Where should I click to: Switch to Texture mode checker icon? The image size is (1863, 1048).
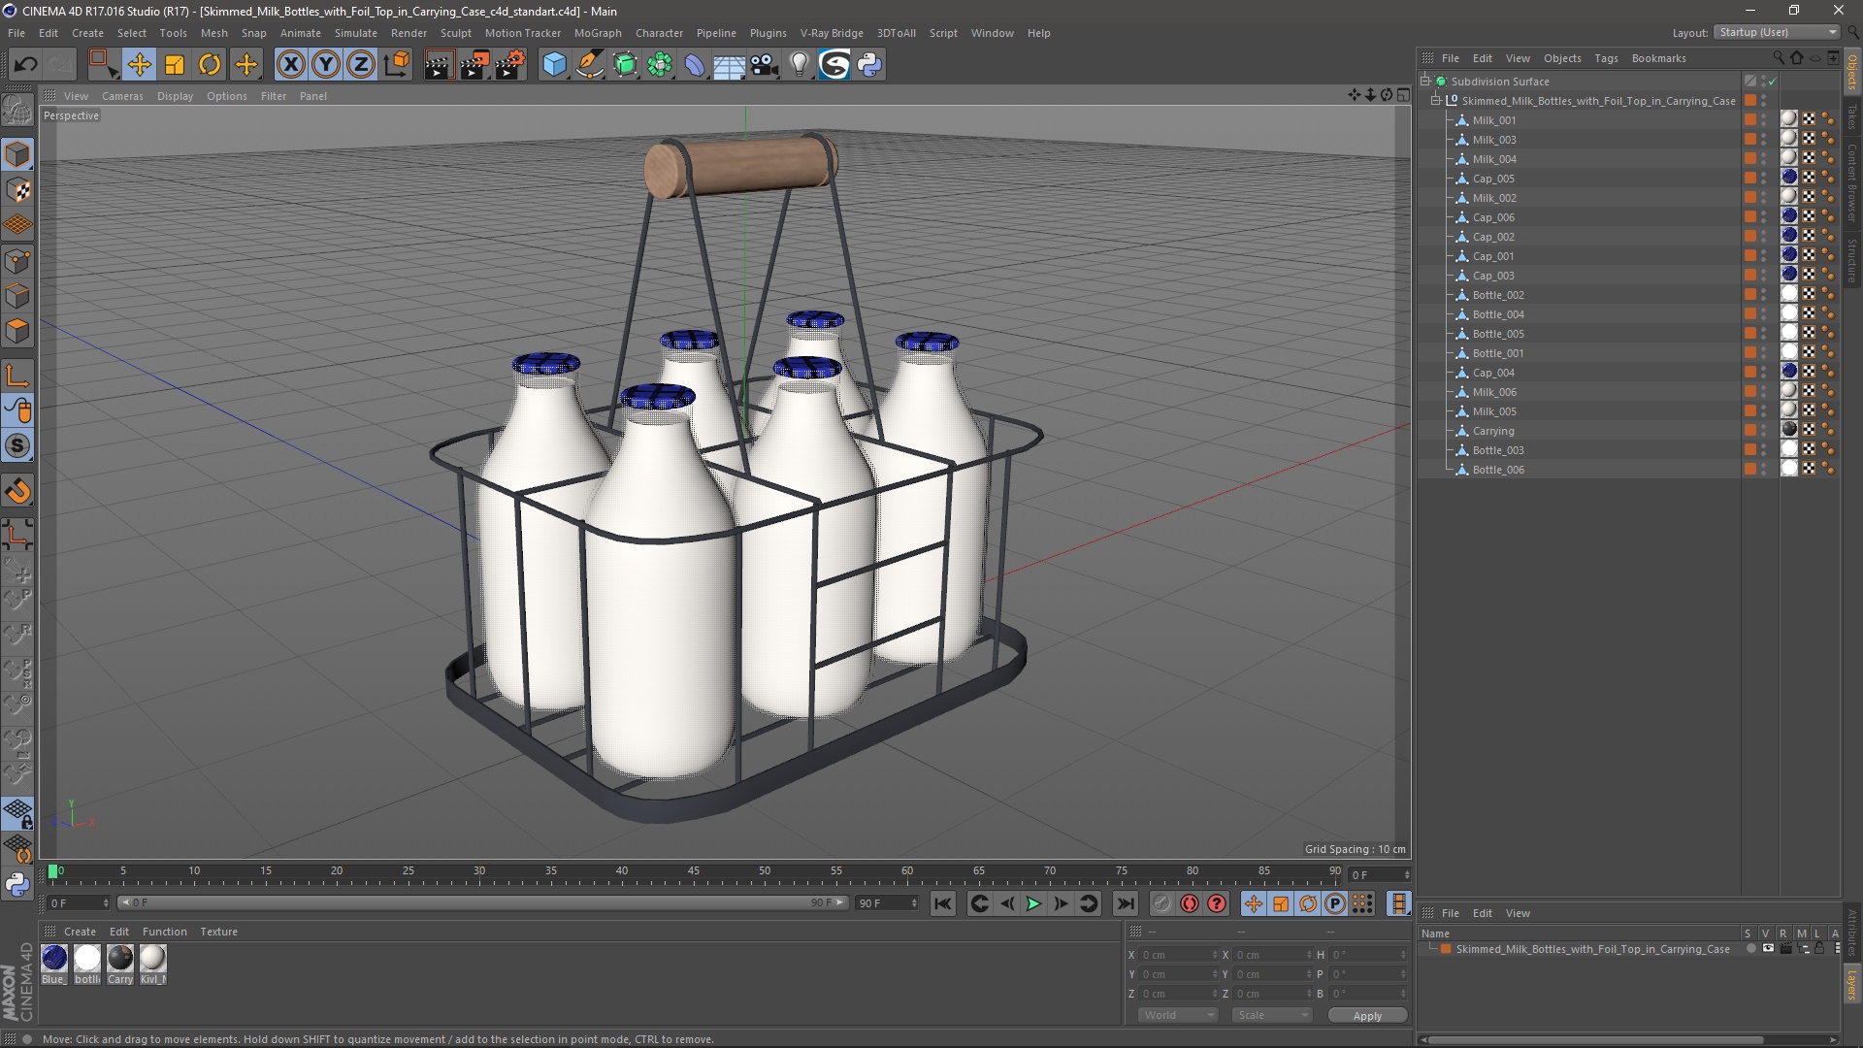(17, 190)
